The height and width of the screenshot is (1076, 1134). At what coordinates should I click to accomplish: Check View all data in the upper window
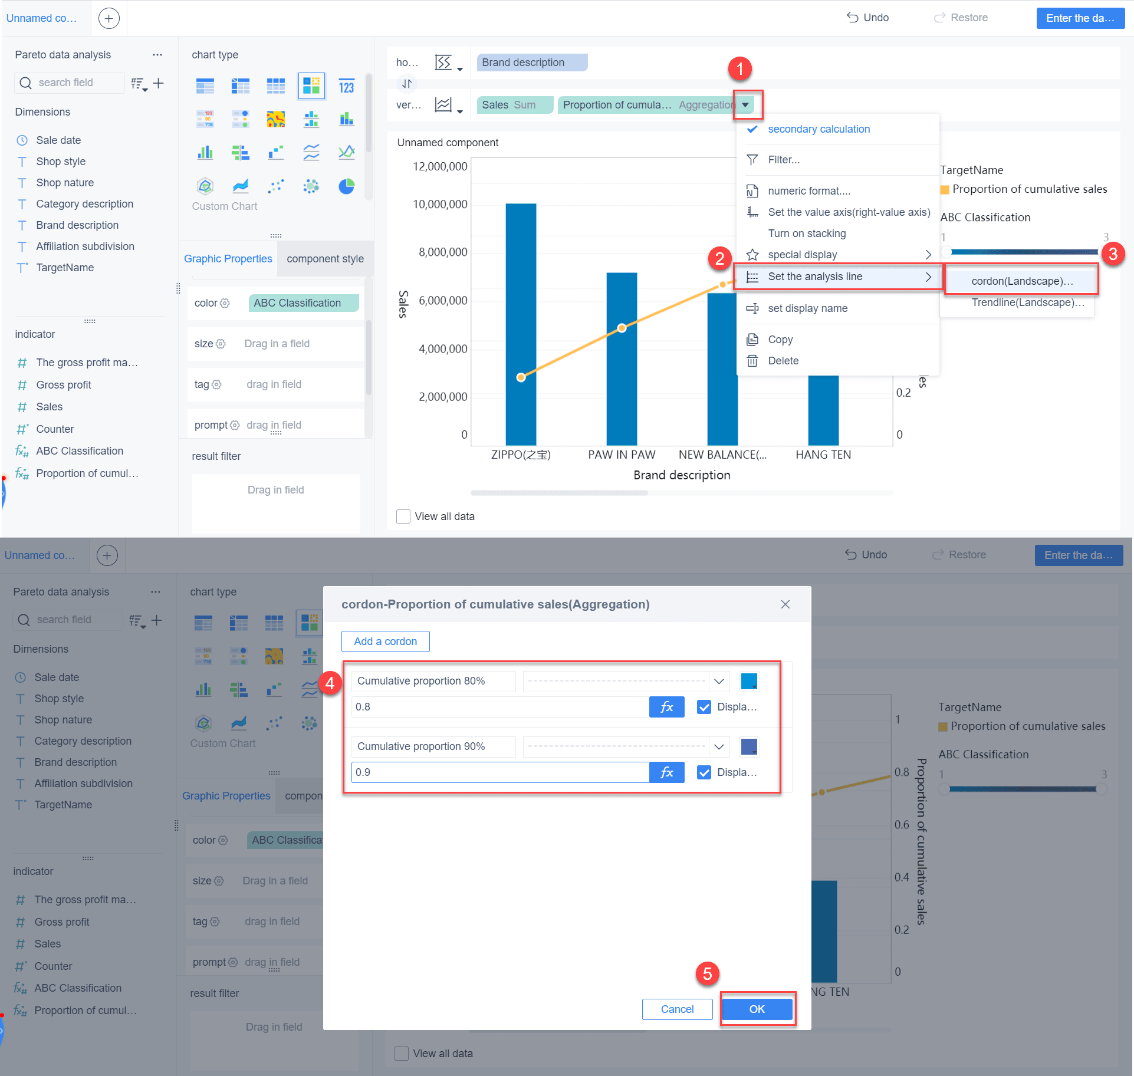403,516
